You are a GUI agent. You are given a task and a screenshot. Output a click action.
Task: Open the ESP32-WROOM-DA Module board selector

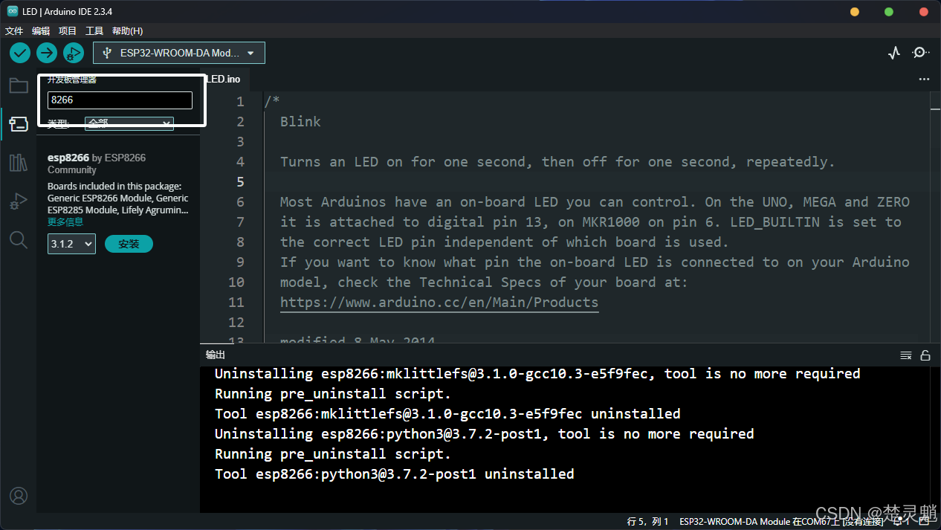[x=179, y=53]
